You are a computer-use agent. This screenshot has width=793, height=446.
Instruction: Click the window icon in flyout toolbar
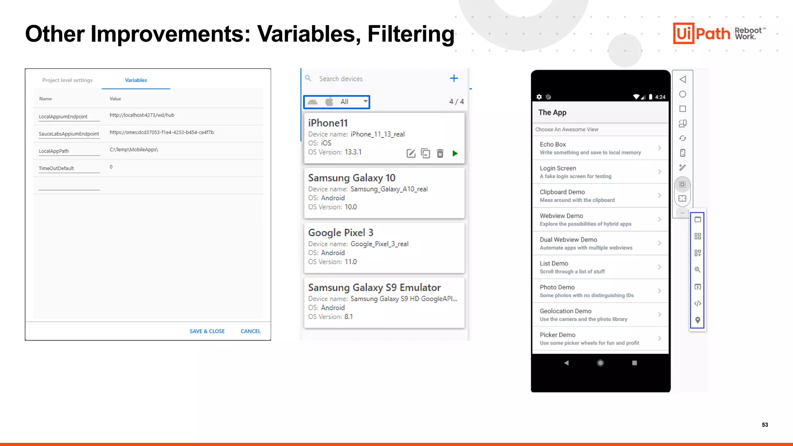(x=698, y=220)
